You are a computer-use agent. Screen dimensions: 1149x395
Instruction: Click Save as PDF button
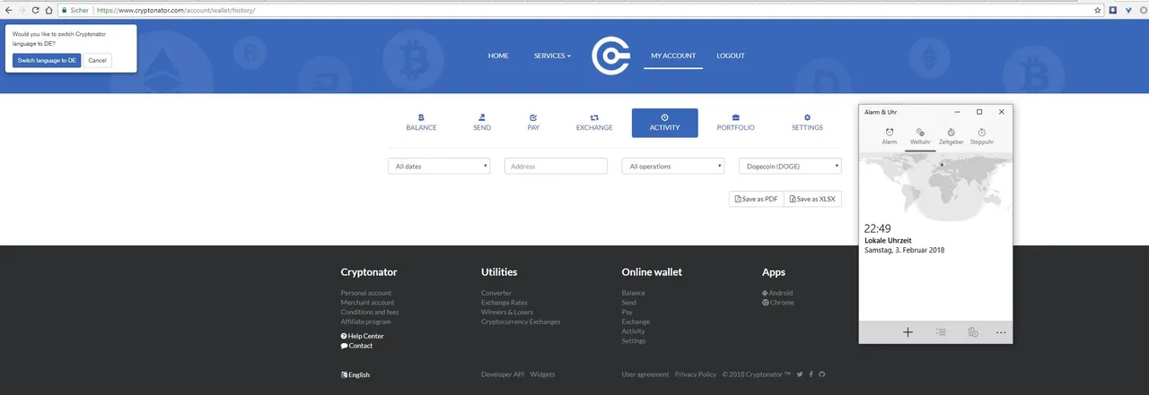[756, 199]
